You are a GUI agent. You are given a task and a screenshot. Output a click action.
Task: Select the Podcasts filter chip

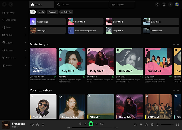tap(52, 12)
